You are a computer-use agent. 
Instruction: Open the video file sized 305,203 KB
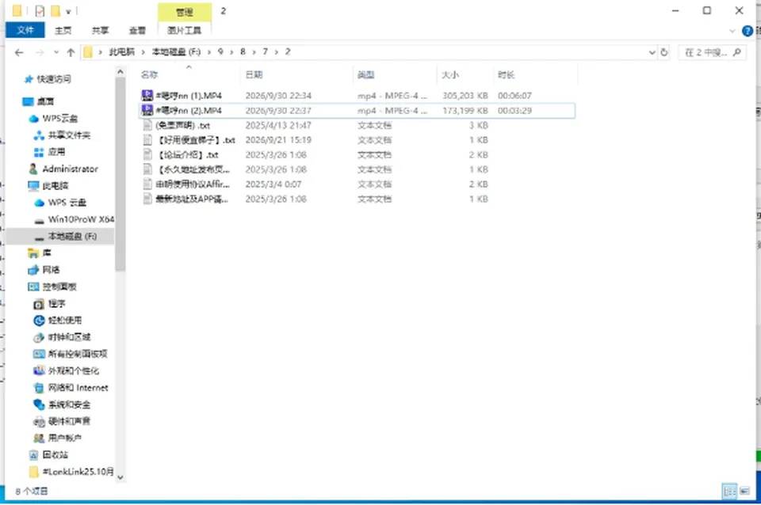(357, 96)
